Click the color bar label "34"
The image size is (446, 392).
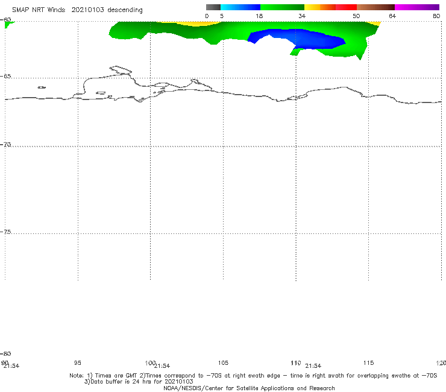tap(302, 16)
